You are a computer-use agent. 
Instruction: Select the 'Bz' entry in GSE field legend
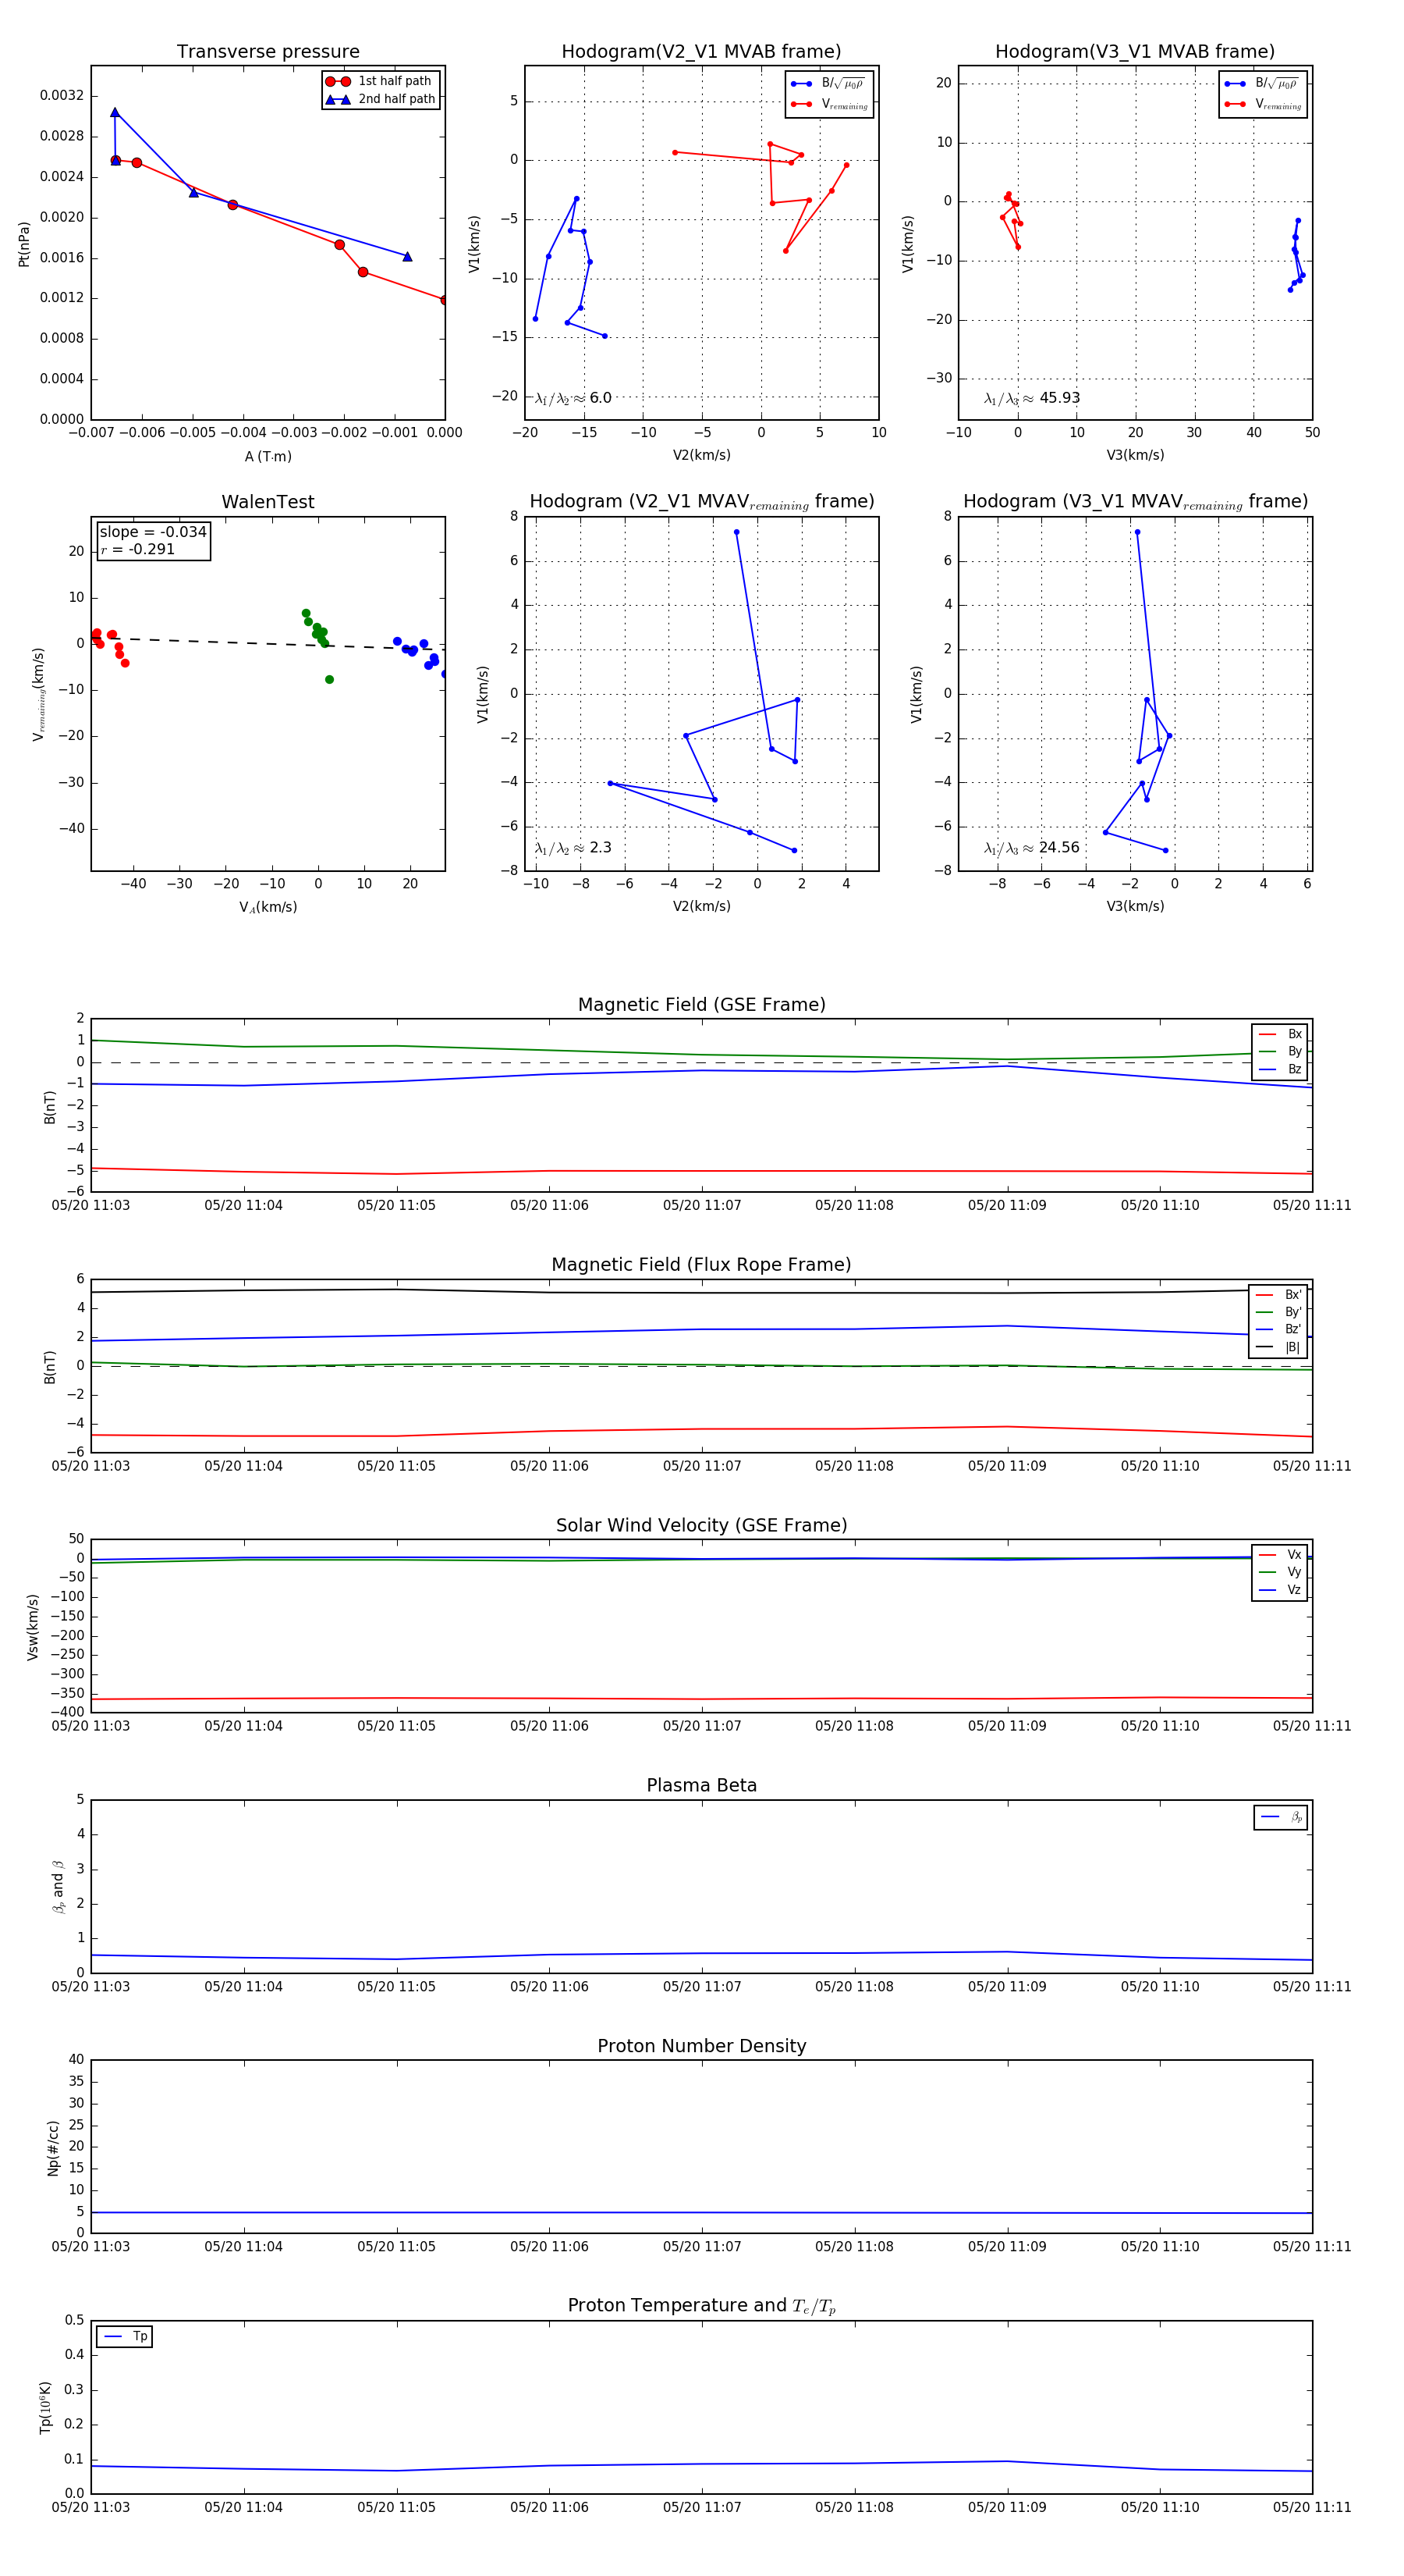click(x=1280, y=1069)
